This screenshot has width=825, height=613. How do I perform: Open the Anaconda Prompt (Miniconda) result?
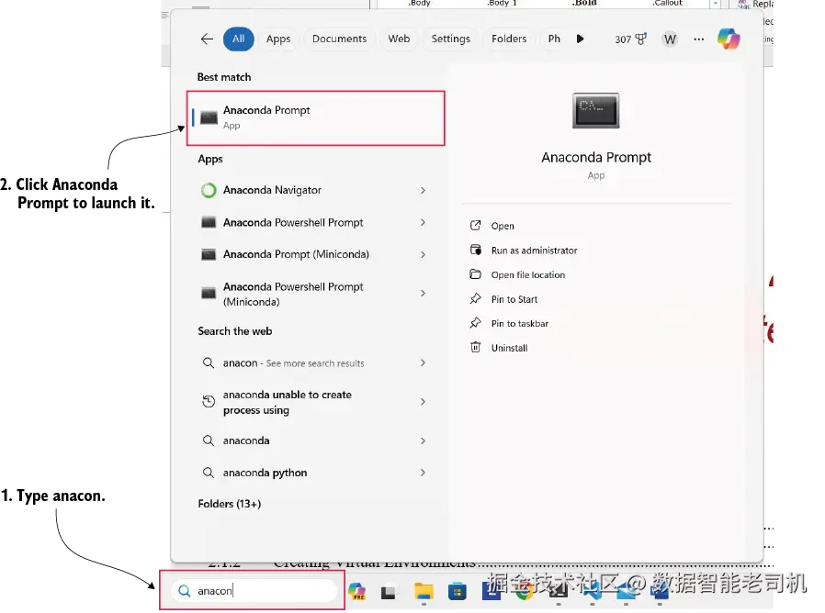(314, 254)
